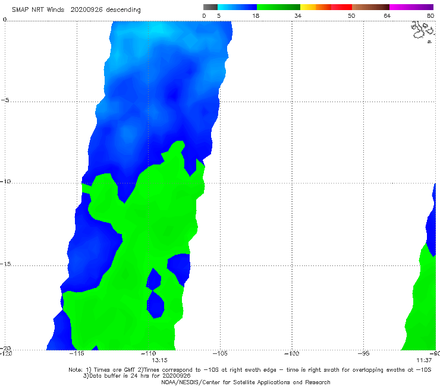Viewport: 440px width, 386px height.
Task: Click the blue 5-18 segment of the color bar
Action: [237, 7]
